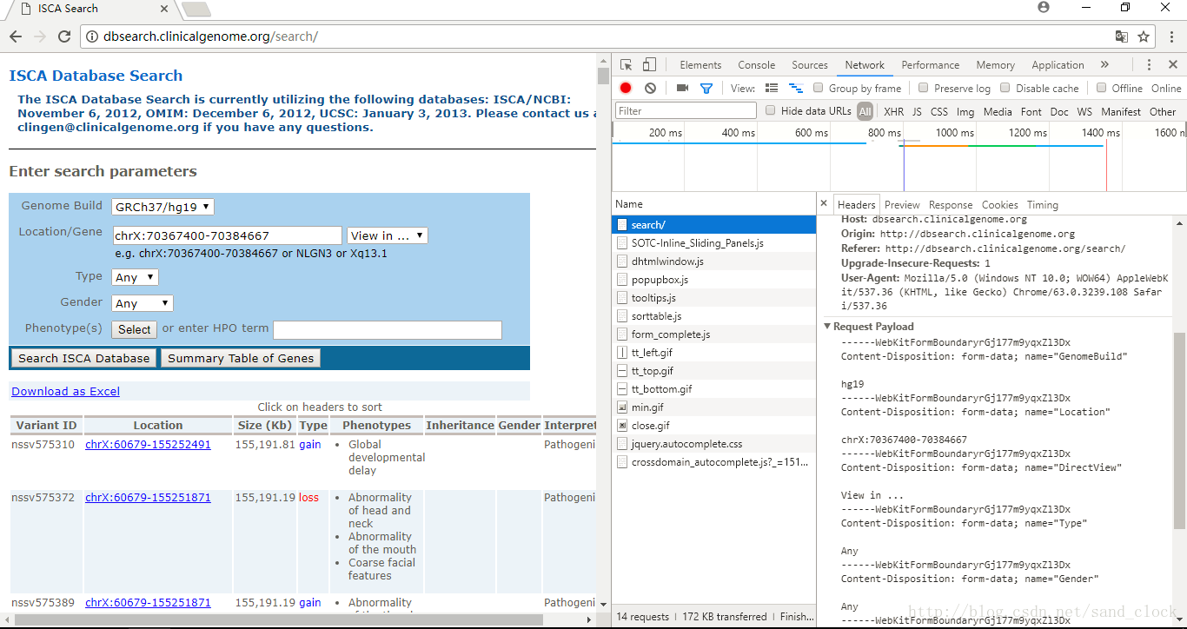1187x629 pixels.
Task: Click the Download as Excel link
Action: [x=66, y=392]
